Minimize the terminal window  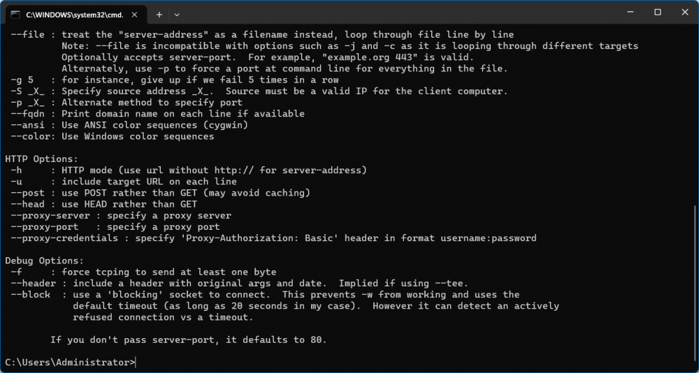coord(630,13)
